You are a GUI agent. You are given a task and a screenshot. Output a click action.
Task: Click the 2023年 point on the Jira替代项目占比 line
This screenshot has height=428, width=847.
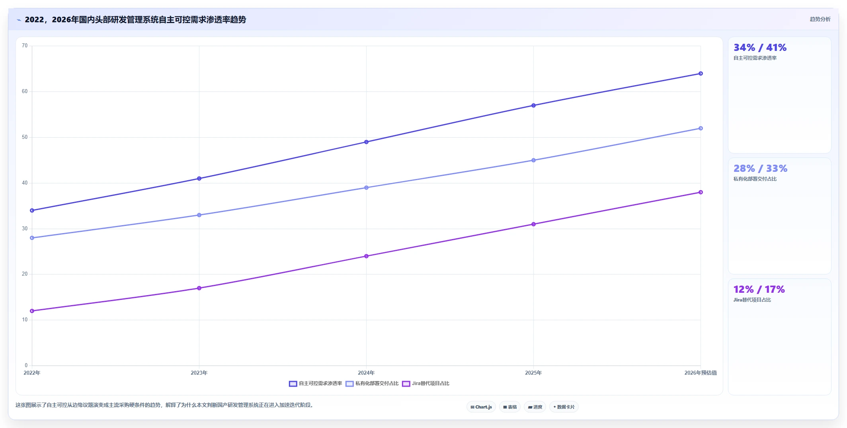tap(199, 288)
